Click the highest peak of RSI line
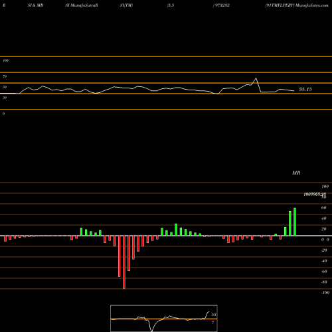 click(x=256, y=78)
